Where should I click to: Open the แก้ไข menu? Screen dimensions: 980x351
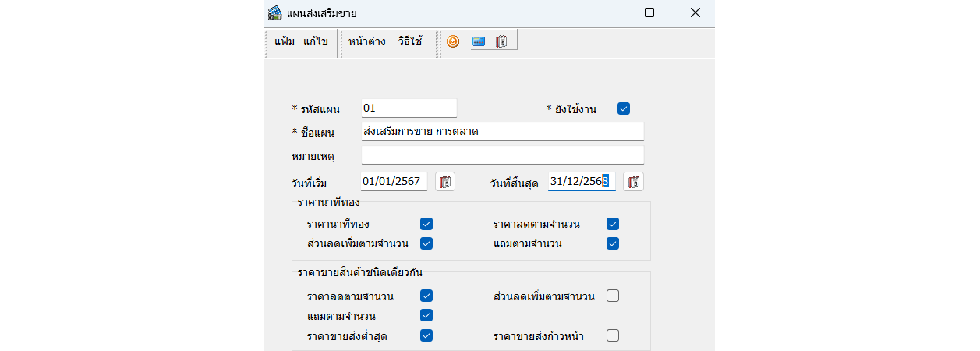tap(315, 41)
